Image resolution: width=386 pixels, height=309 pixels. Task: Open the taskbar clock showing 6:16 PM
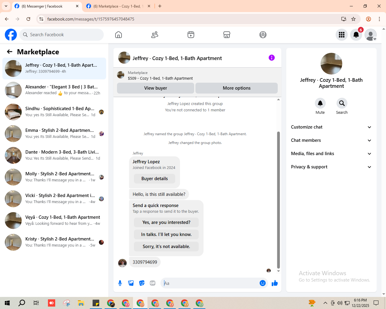point(360,303)
